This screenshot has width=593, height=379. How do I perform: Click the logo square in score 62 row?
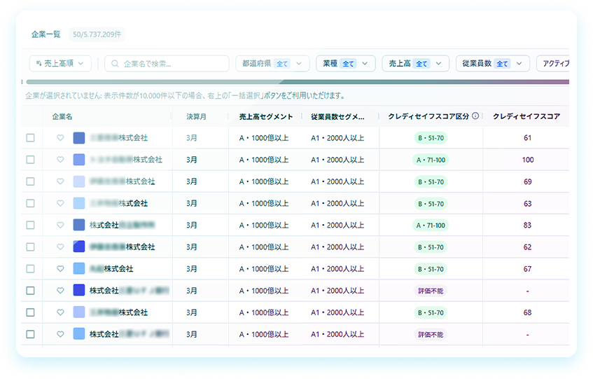(78, 247)
